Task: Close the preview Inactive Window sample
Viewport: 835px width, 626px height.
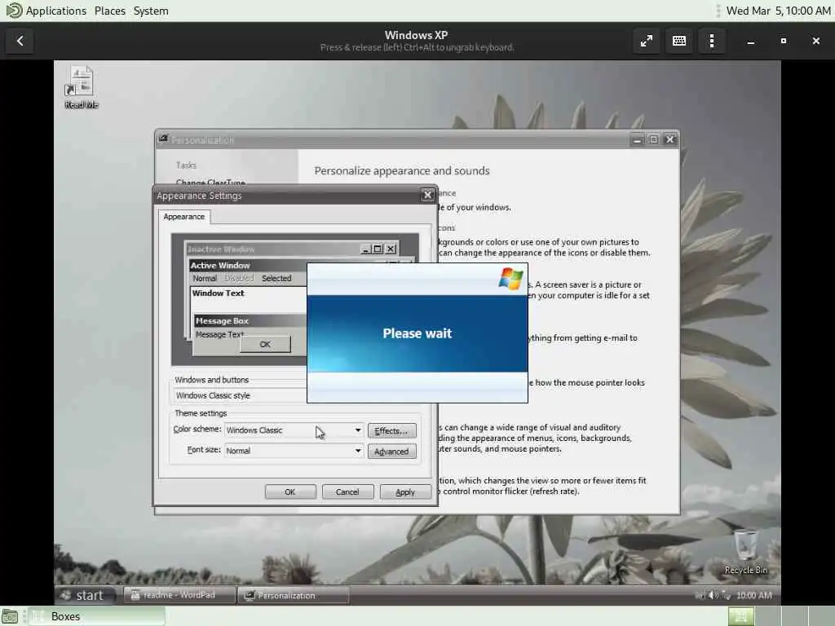Action: tap(391, 249)
